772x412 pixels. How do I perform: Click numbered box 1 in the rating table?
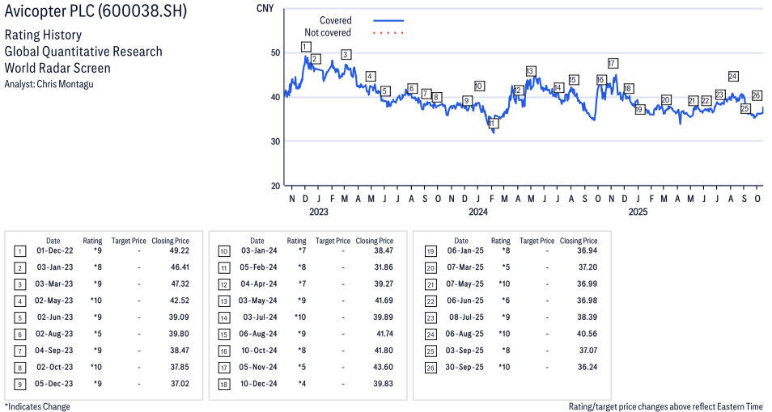point(19,251)
